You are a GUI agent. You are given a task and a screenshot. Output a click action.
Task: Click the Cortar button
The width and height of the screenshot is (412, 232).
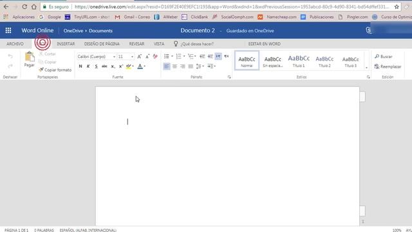pyautogui.click(x=47, y=54)
